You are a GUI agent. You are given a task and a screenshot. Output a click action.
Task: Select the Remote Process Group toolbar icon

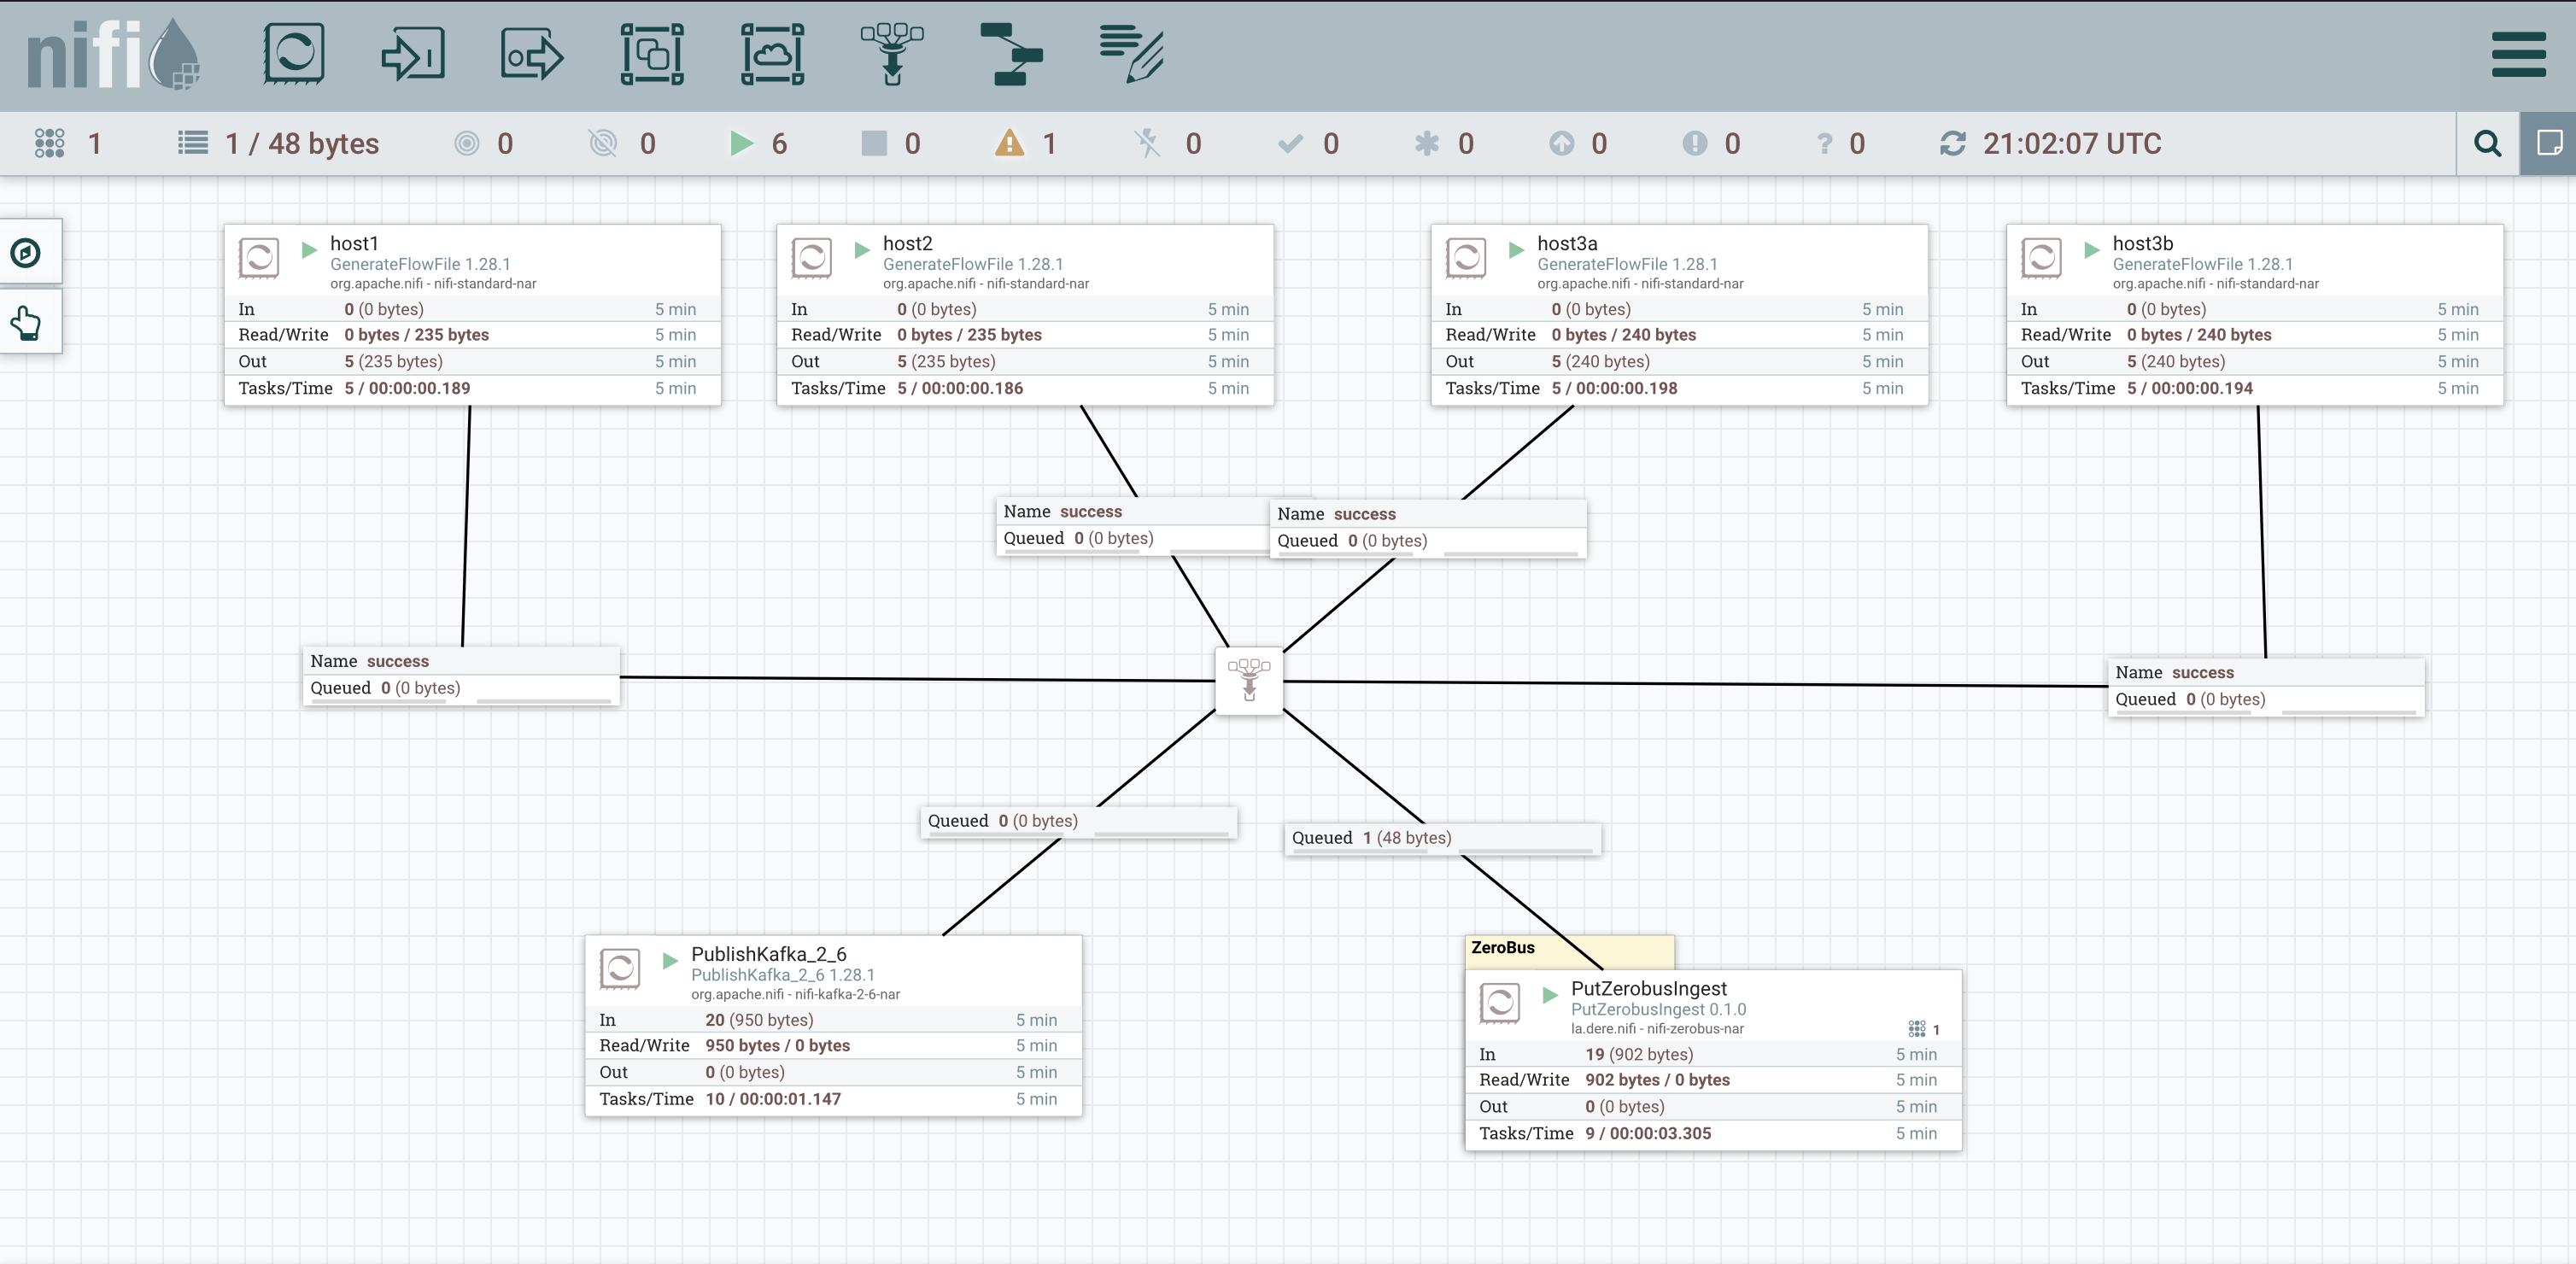click(772, 54)
